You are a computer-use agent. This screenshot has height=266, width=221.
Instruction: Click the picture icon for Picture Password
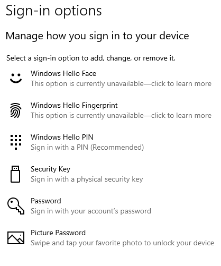(16, 238)
